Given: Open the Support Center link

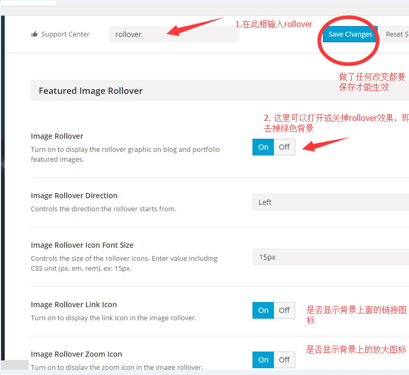Looking at the screenshot, I should click(65, 34).
